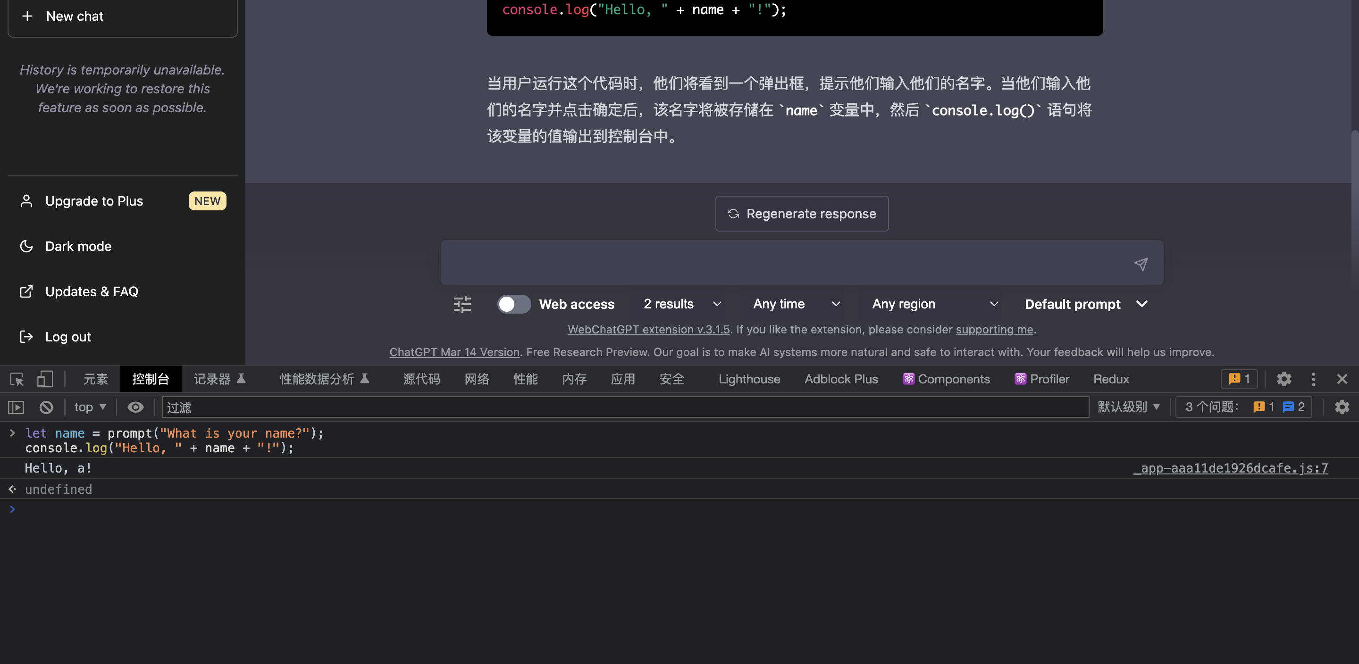This screenshot has width=1359, height=664.
Task: Select the 'Hello, a!' console output
Action: click(x=58, y=468)
